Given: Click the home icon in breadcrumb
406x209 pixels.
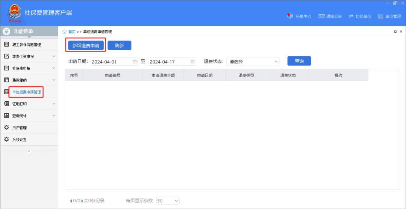Looking at the screenshot, I should (x=64, y=32).
